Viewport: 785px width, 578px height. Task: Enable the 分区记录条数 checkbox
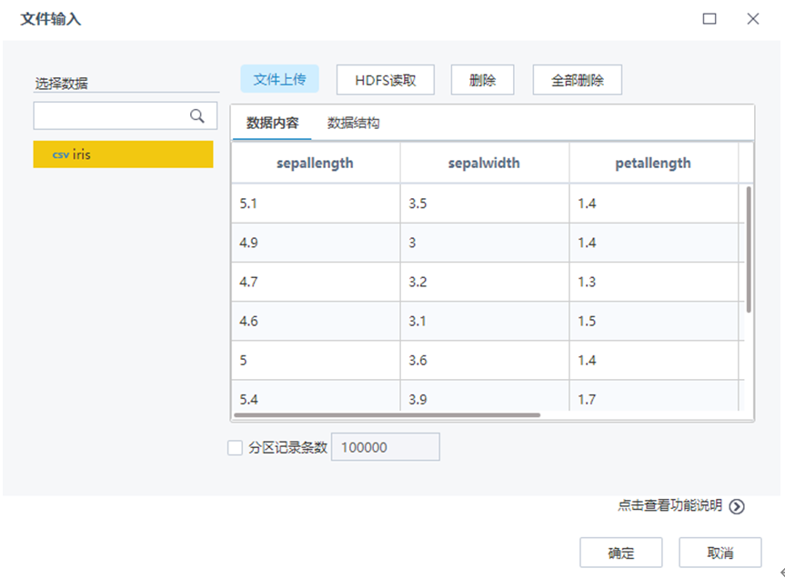point(235,447)
